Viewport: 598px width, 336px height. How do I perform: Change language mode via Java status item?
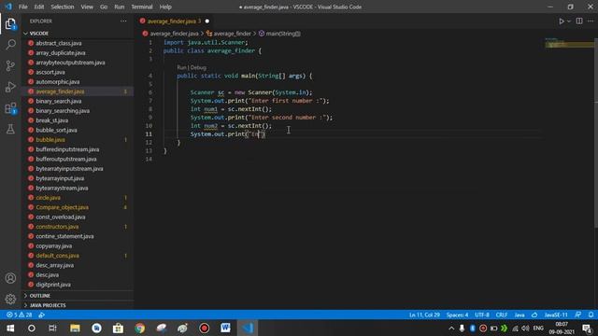point(520,315)
